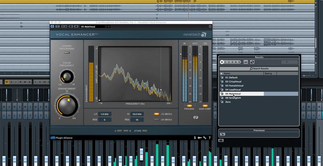Edit the LO frequency value 1.0 kHz
The height and width of the screenshot is (166, 323).
[105, 114]
